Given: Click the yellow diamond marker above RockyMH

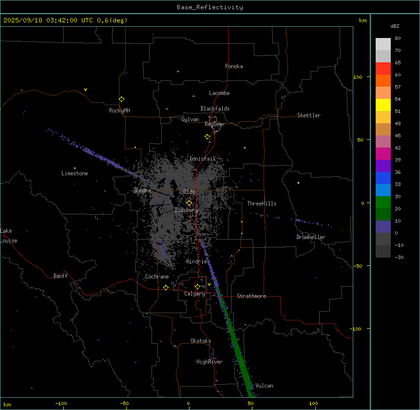Looking at the screenshot, I should (121, 99).
